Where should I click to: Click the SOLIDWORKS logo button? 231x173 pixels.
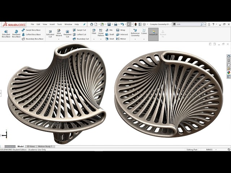click(14, 25)
